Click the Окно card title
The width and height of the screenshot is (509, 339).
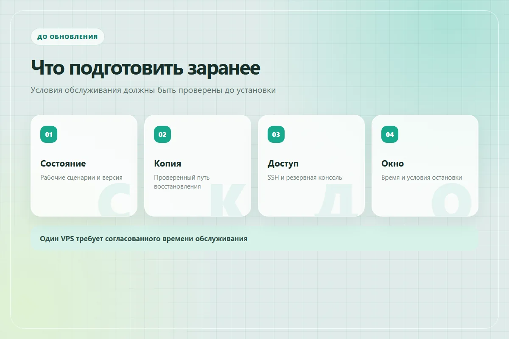[x=393, y=164]
